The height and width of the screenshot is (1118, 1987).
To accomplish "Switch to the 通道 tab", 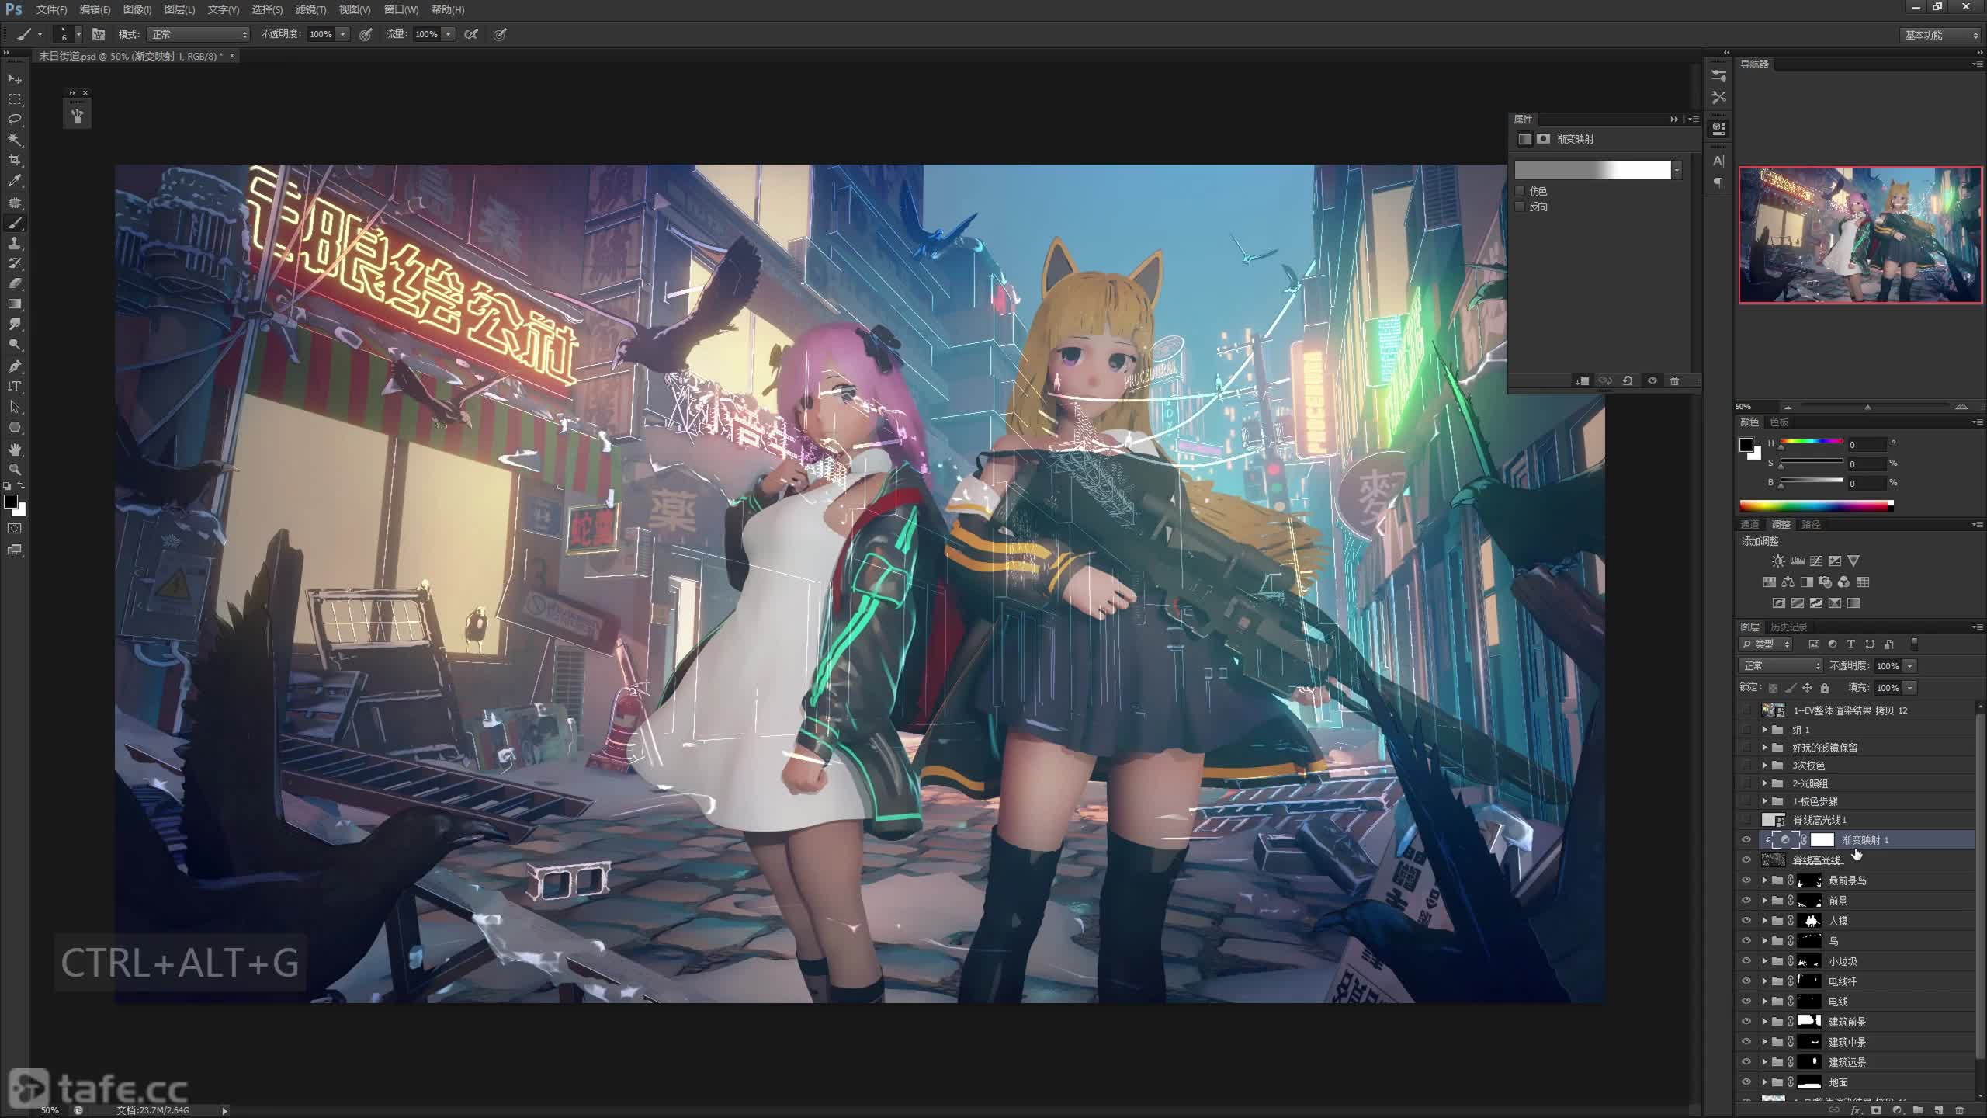I will 1749,524.
